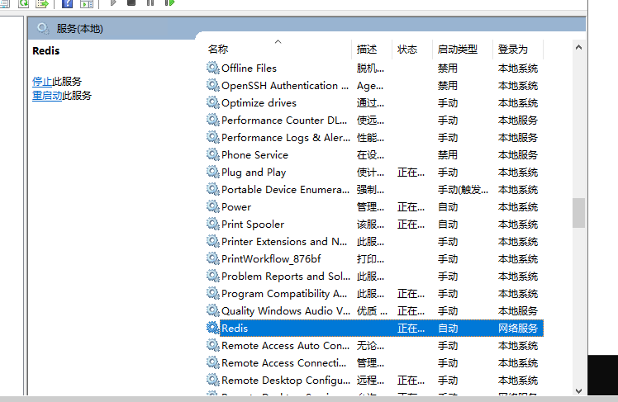Click the 脱机... description of Offline Files

pyautogui.click(x=370, y=69)
